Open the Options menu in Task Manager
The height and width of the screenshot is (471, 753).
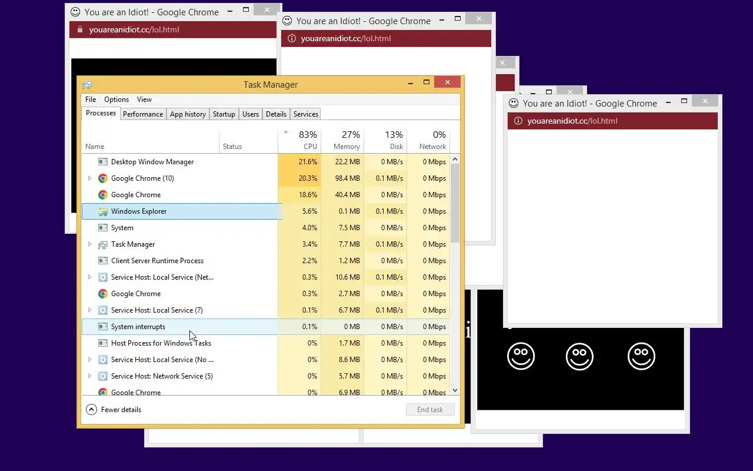click(116, 99)
